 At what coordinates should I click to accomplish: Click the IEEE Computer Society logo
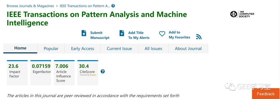[242, 14]
